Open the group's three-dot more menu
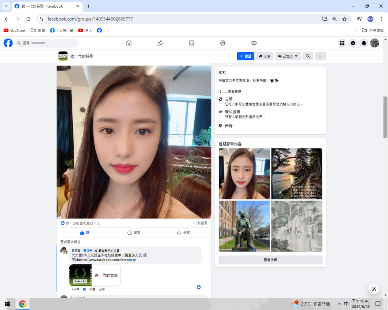Screen dimensions: 388x310 point(321,56)
